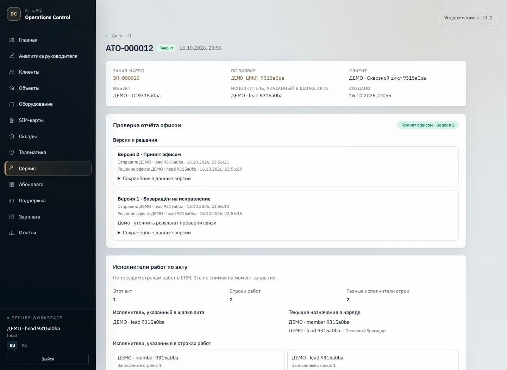Click the Зарплата payroll icon
Screen dimensions: 507x370
coord(12,217)
